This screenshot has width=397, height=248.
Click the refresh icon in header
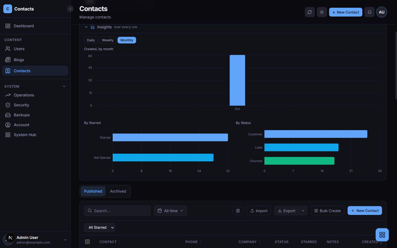click(x=310, y=12)
